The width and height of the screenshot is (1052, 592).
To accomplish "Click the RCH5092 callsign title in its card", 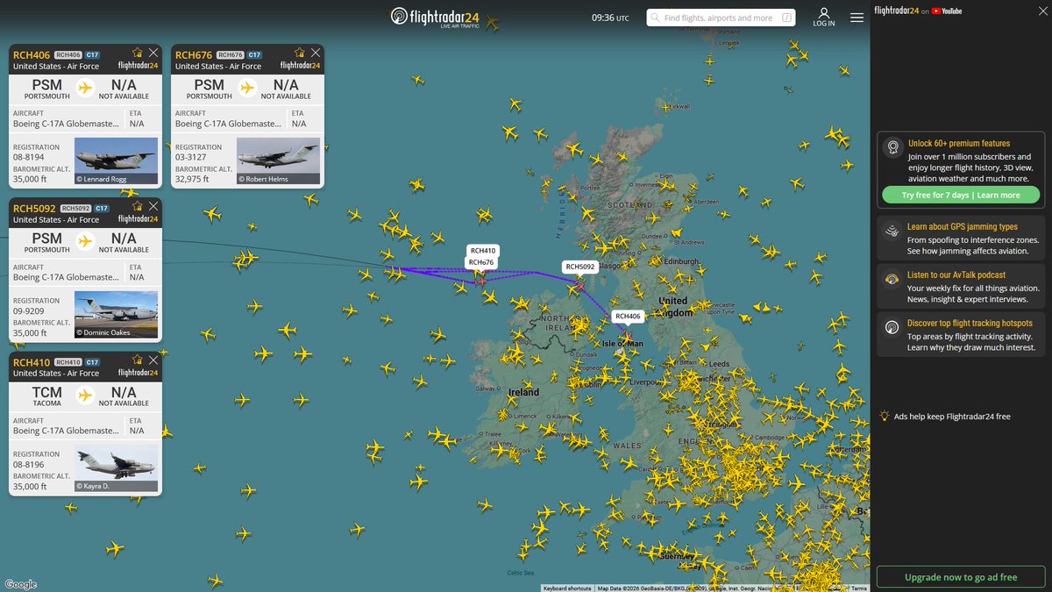I will click(34, 208).
